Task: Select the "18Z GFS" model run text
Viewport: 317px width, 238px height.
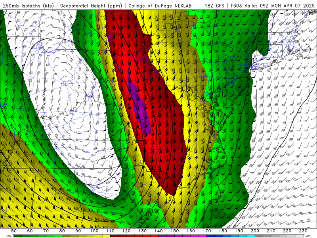Action: tap(214, 6)
